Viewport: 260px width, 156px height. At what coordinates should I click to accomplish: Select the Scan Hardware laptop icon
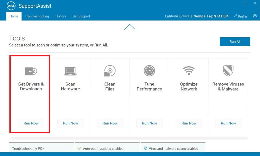(70, 71)
